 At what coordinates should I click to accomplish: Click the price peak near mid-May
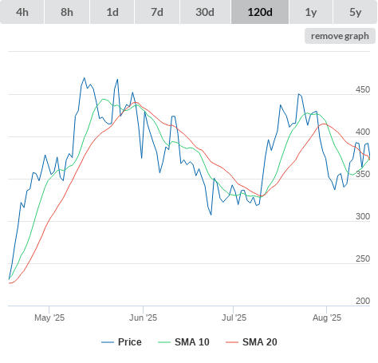click(85, 78)
